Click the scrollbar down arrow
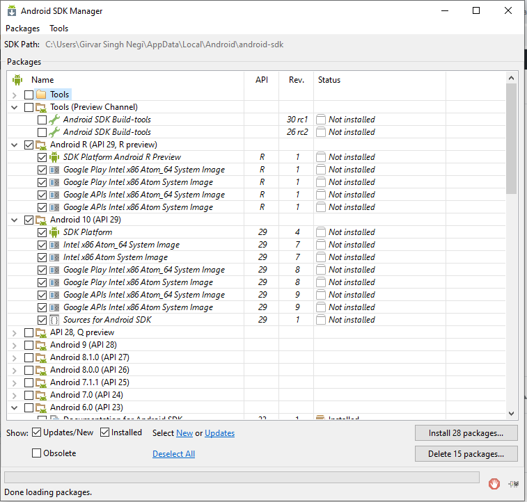 tap(511, 414)
